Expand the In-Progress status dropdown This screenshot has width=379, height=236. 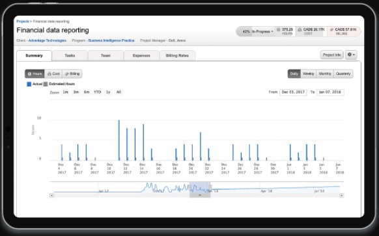click(x=262, y=32)
